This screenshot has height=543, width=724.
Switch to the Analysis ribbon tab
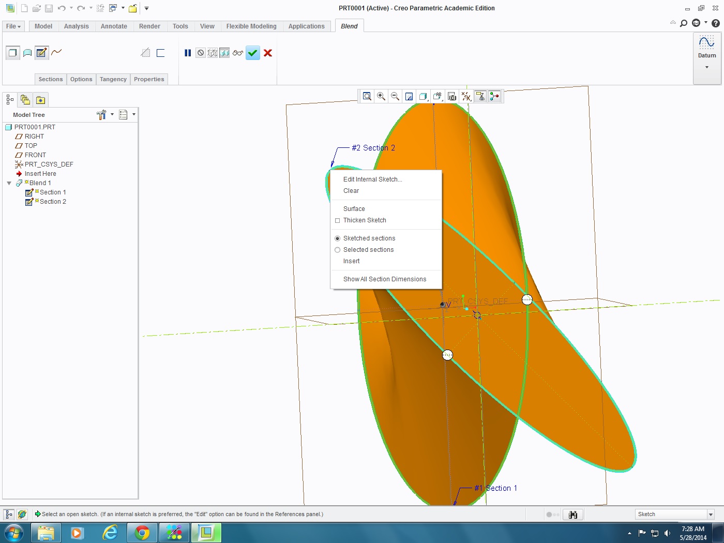(77, 26)
